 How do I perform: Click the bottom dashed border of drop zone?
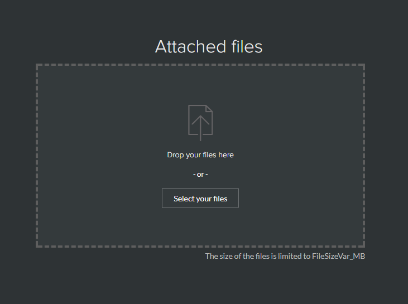pyautogui.click(x=200, y=246)
